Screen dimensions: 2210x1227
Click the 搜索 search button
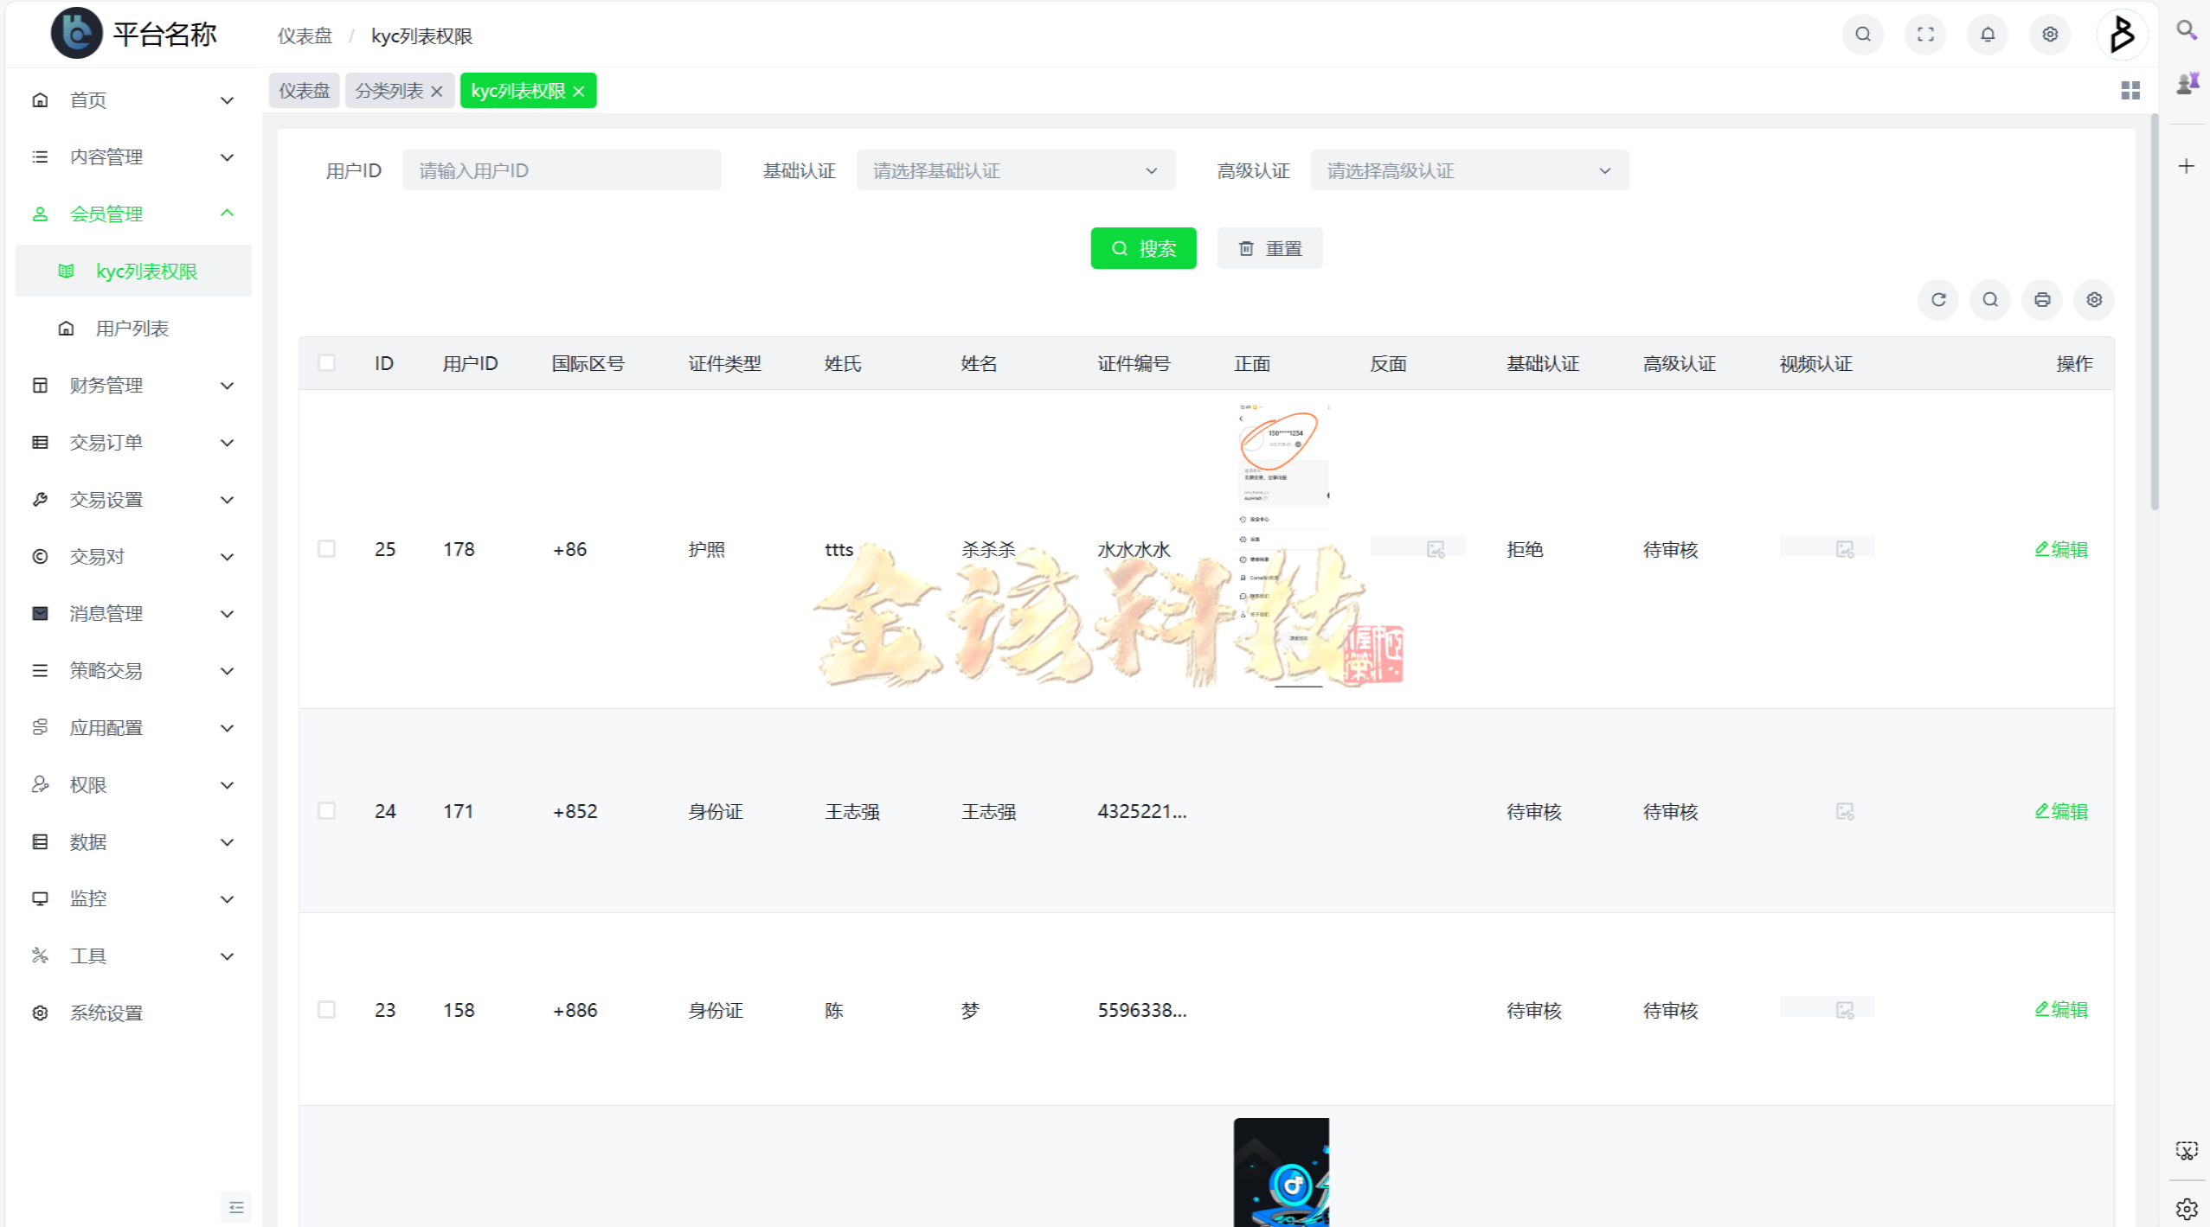tap(1144, 248)
